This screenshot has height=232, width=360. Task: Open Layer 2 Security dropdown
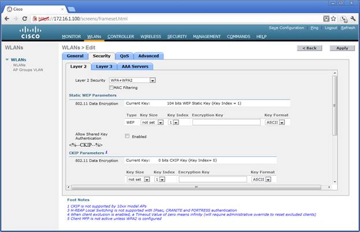(x=132, y=80)
